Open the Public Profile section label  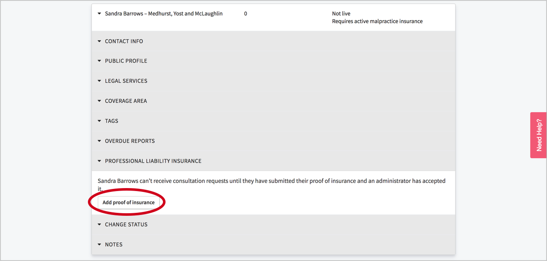(x=126, y=61)
